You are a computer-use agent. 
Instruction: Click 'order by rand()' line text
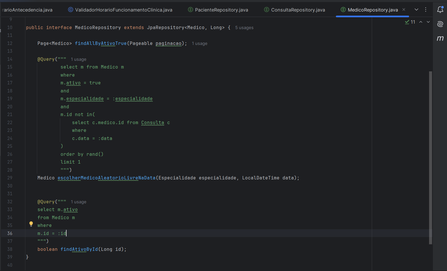pyautogui.click(x=82, y=154)
